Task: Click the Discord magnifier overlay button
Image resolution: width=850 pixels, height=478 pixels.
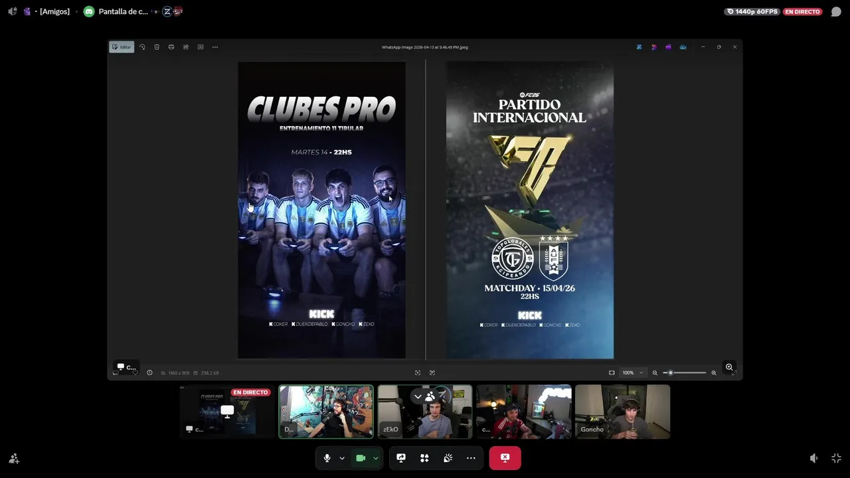Action: (x=729, y=367)
